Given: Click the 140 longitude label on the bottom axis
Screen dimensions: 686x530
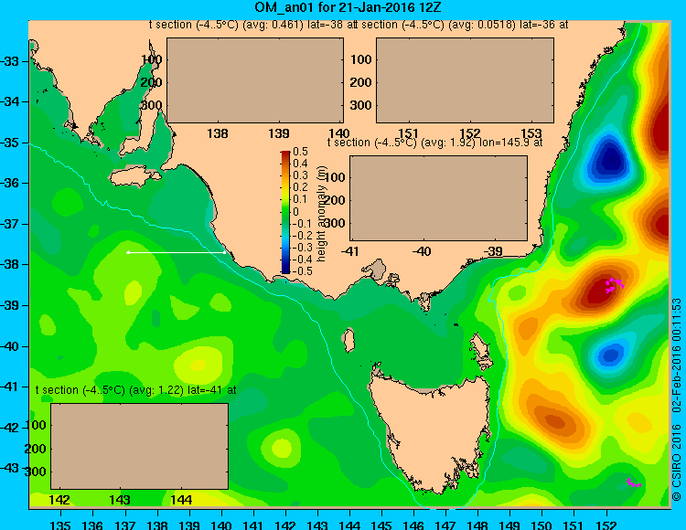Looking at the screenshot, I should tap(221, 525).
